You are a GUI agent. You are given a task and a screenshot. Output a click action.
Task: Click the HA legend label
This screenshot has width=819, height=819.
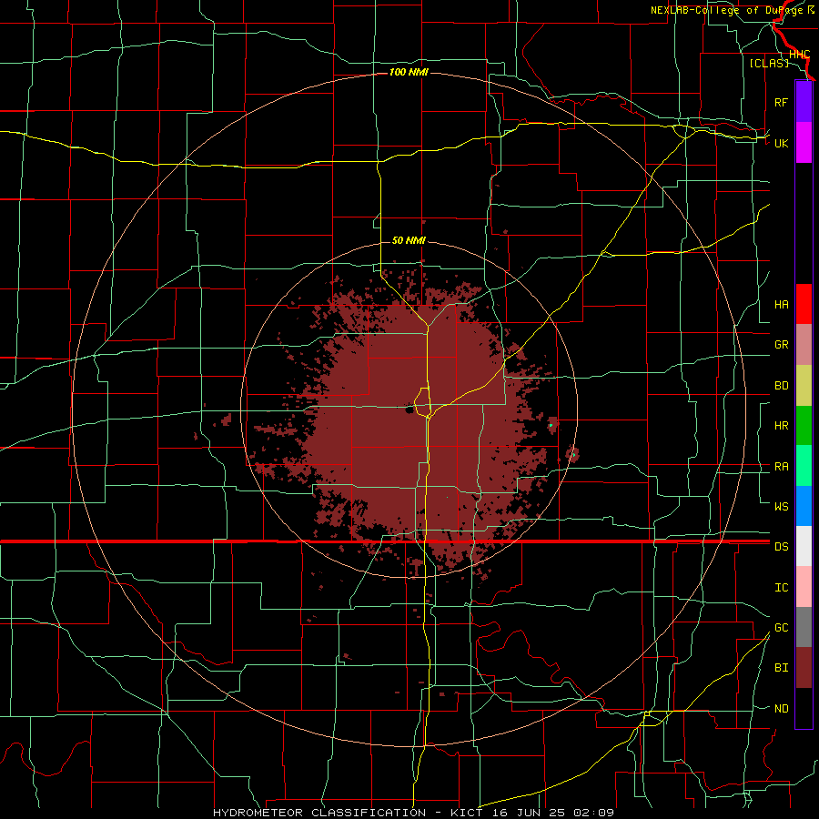coord(781,305)
